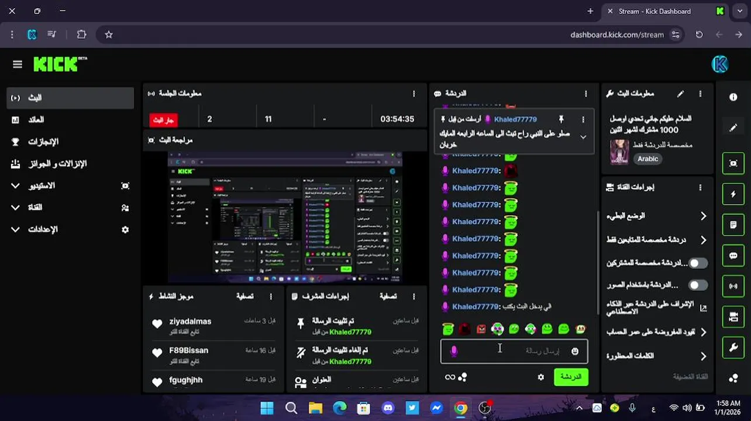Open the three-dot menu of the موجز النشاط panel
The image size is (751, 421).
coord(271,296)
